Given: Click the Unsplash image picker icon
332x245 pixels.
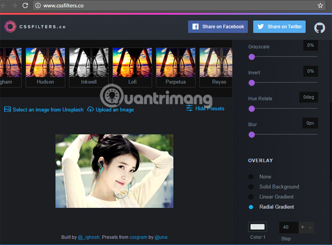Looking at the screenshot, I should coord(7,109).
